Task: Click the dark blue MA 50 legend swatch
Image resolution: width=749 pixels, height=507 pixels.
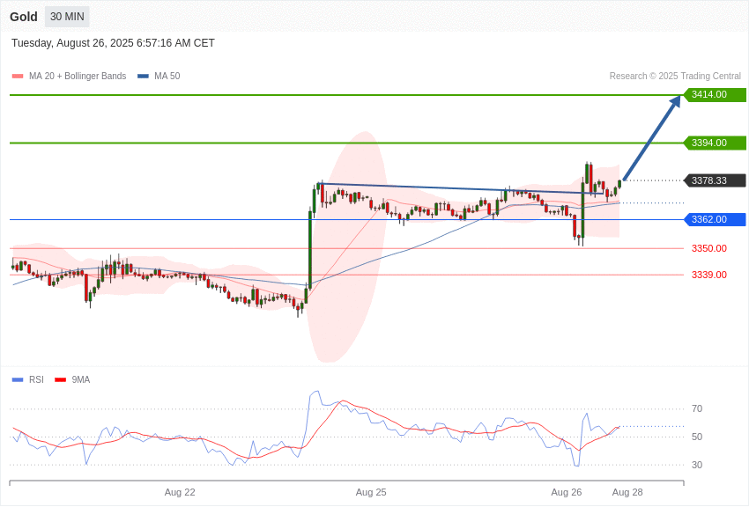Action: click(143, 76)
